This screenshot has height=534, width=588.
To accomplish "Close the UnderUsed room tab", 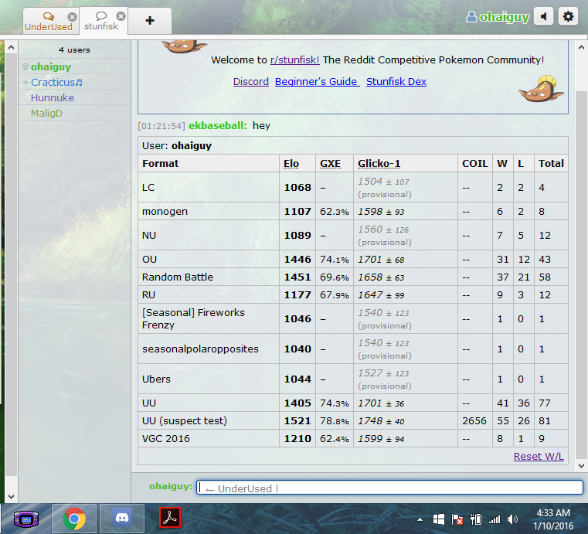I will (72, 17).
